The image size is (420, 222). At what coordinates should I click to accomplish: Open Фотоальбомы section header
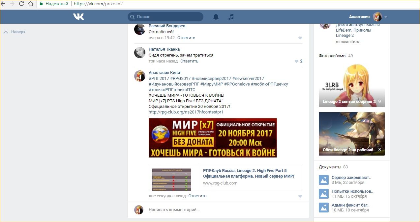(333, 56)
